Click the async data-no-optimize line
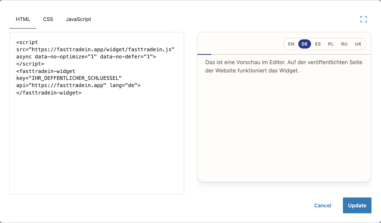The image size is (381, 223). pyautogui.click(x=86, y=57)
